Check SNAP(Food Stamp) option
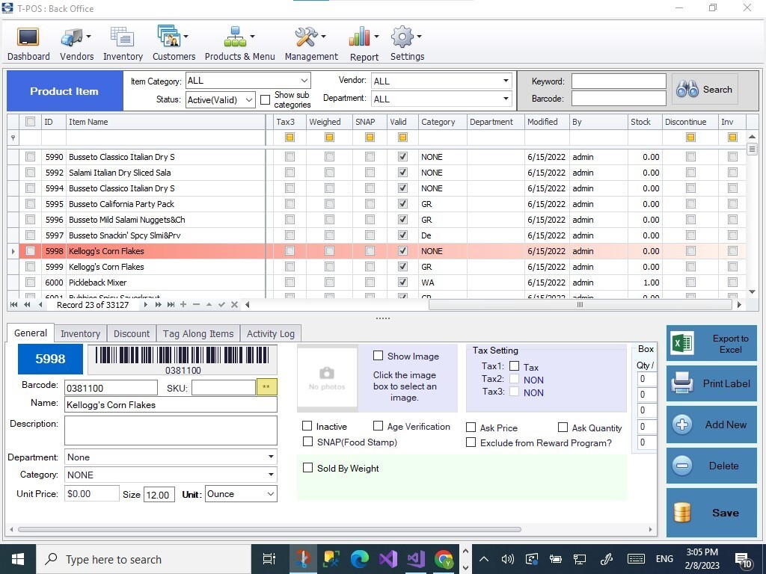The image size is (766, 574). (x=307, y=442)
